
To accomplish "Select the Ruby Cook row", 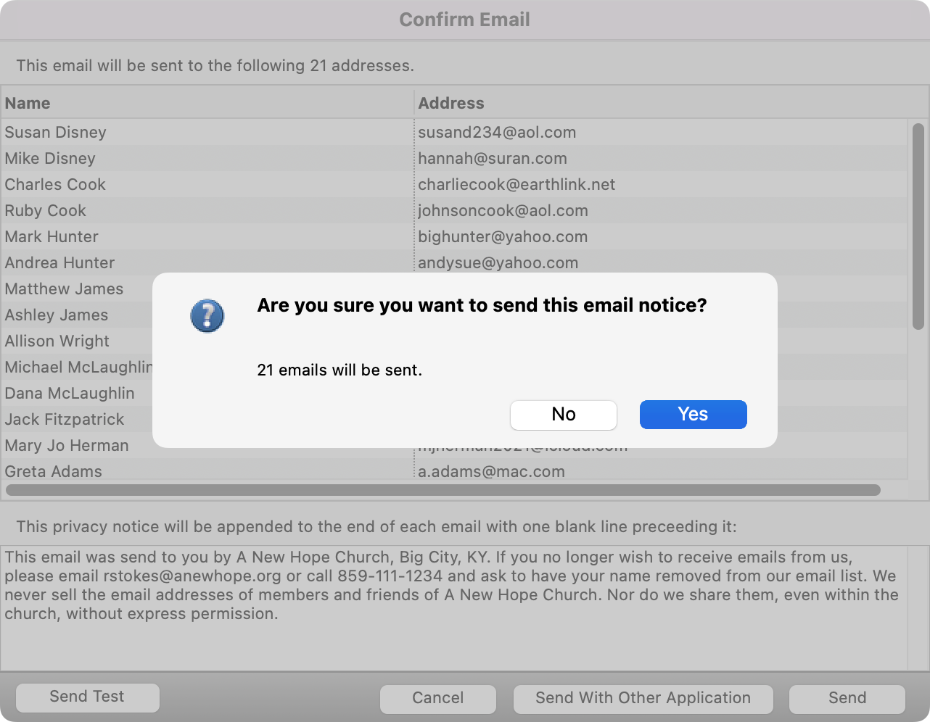I will pos(46,211).
